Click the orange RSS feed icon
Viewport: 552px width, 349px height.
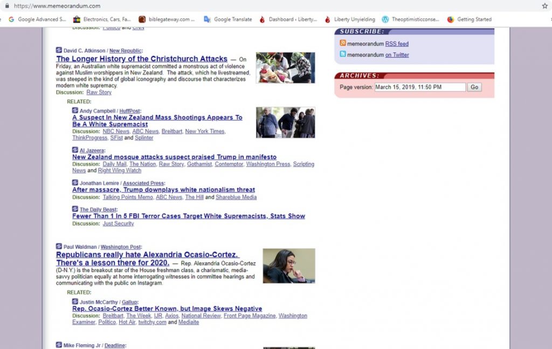(342, 43)
